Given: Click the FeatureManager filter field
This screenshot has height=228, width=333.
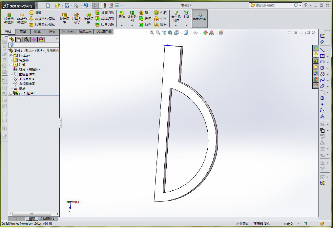Looking at the screenshot, I should click(34, 45).
